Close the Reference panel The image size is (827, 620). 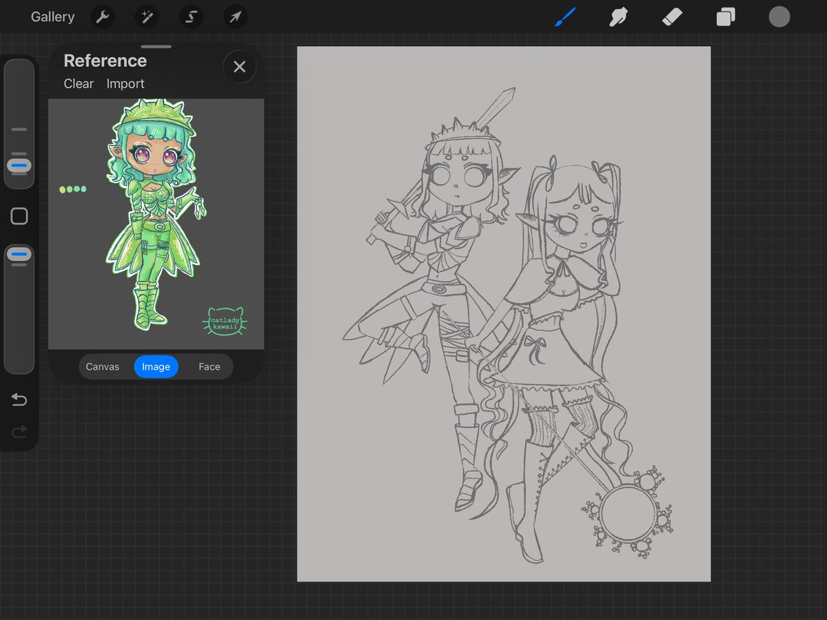click(x=239, y=67)
